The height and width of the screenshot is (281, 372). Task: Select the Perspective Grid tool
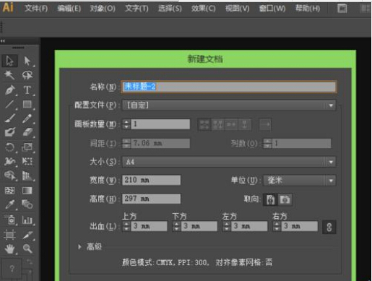pyautogui.click(x=27, y=176)
